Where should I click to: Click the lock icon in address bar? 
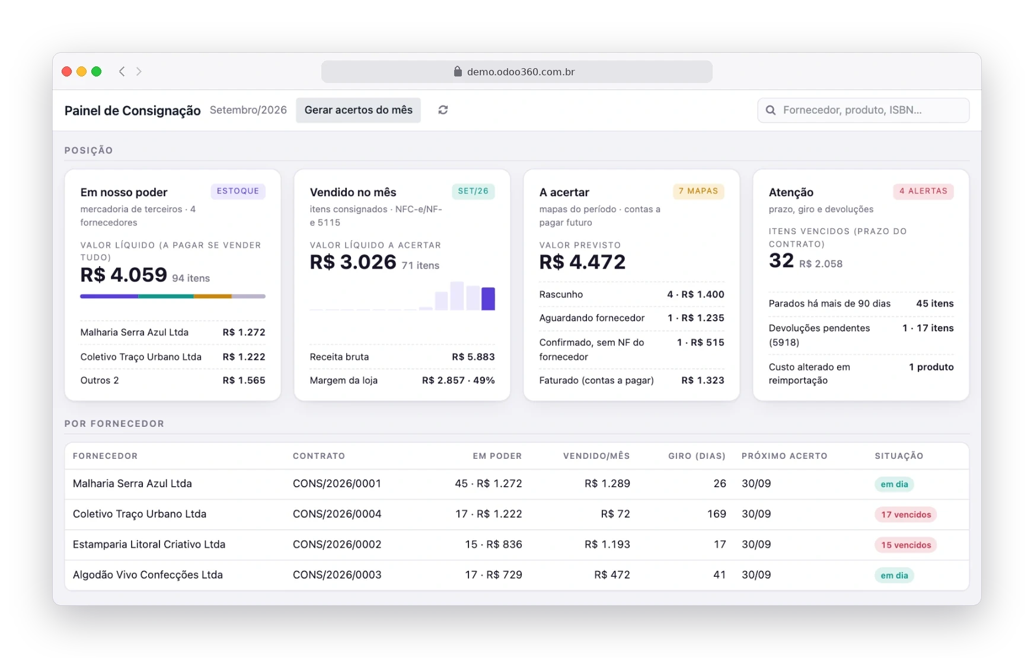pyautogui.click(x=458, y=71)
